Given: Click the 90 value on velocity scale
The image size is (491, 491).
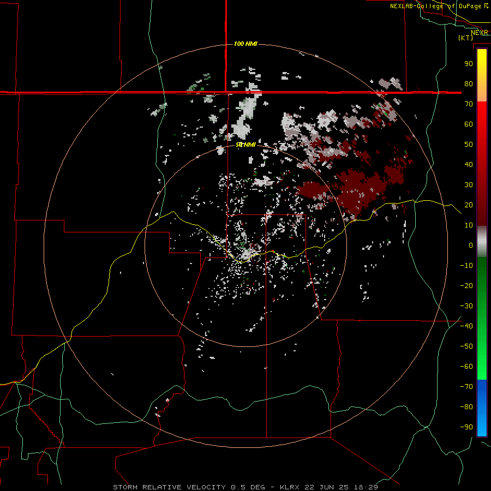Looking at the screenshot, I should [x=469, y=64].
